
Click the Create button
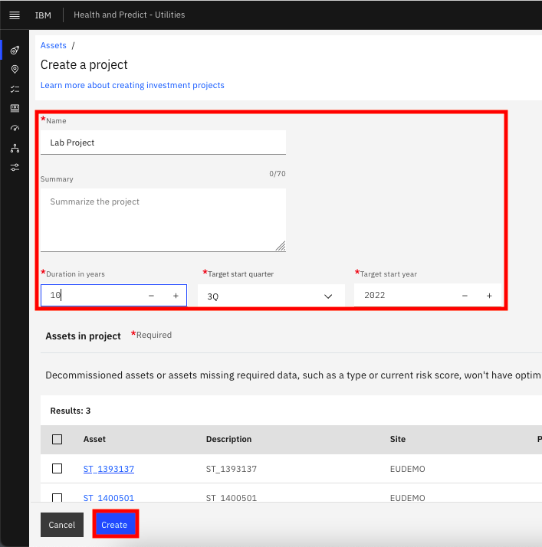[114, 525]
